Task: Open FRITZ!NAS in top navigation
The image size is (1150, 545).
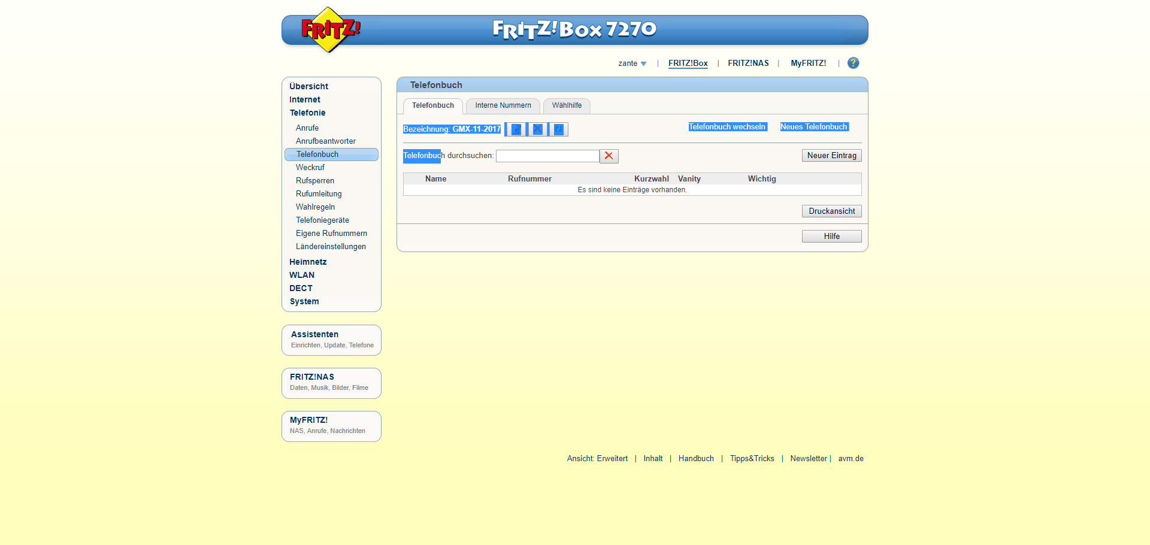Action: point(748,63)
